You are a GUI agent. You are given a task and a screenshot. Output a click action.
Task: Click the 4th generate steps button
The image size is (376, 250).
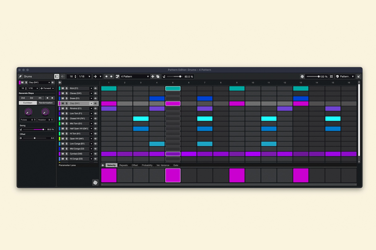(x=40, y=98)
